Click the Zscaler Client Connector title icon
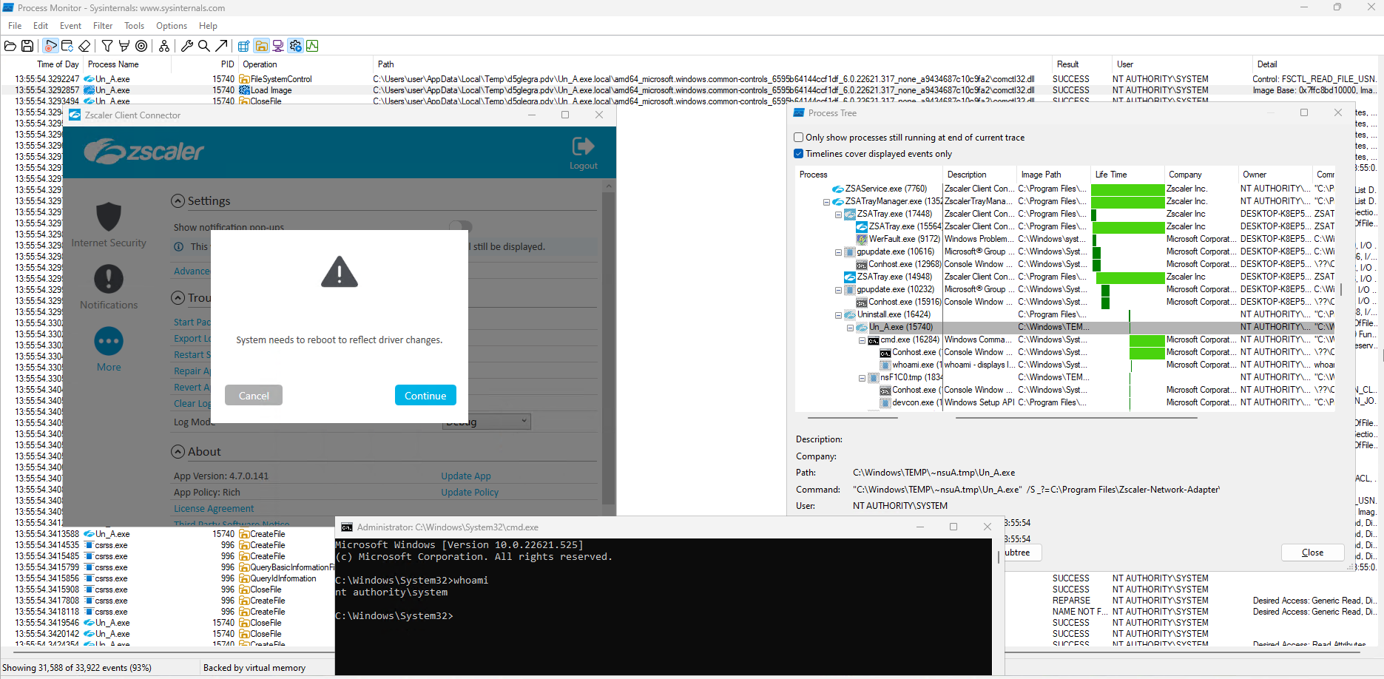The image size is (1384, 679). click(75, 115)
